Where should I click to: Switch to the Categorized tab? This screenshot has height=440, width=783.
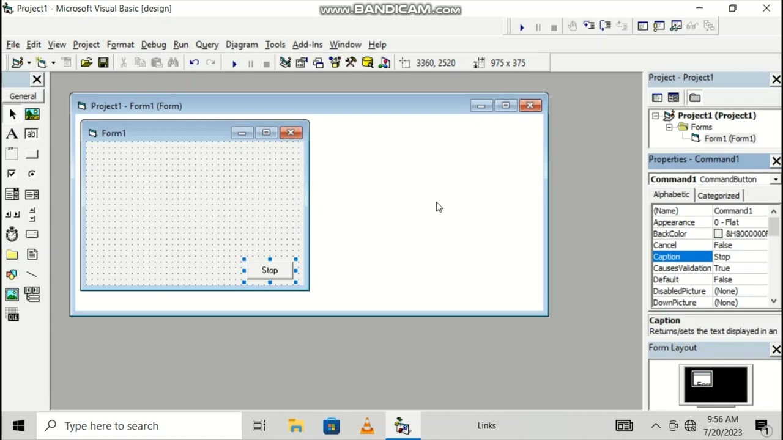pos(719,196)
